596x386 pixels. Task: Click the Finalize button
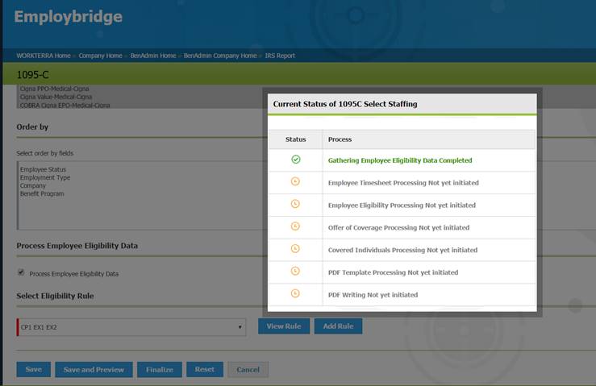160,370
